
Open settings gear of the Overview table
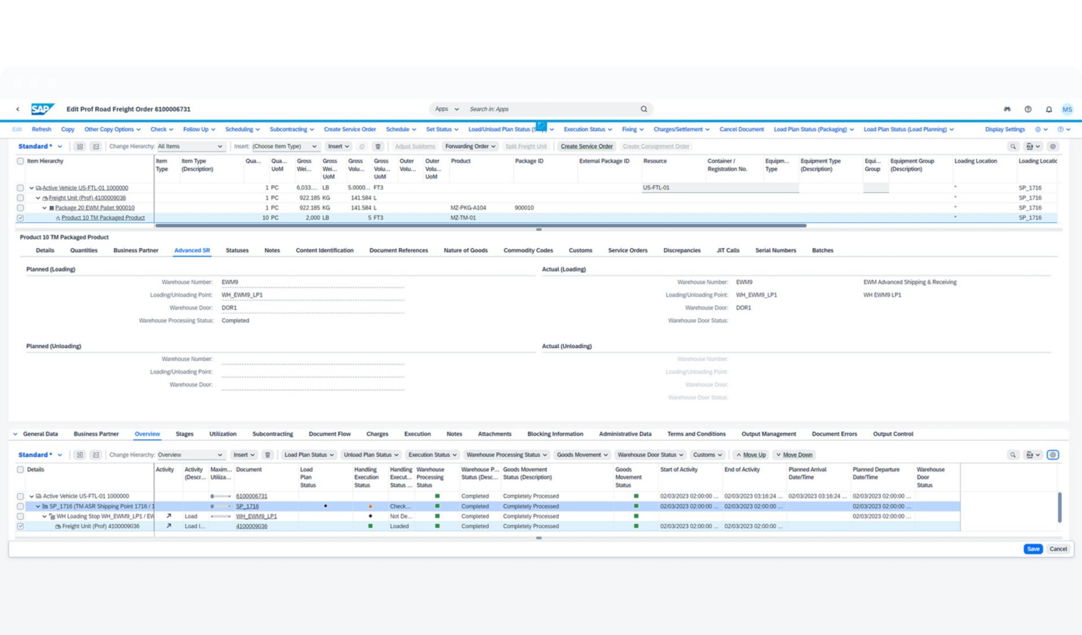click(1053, 455)
